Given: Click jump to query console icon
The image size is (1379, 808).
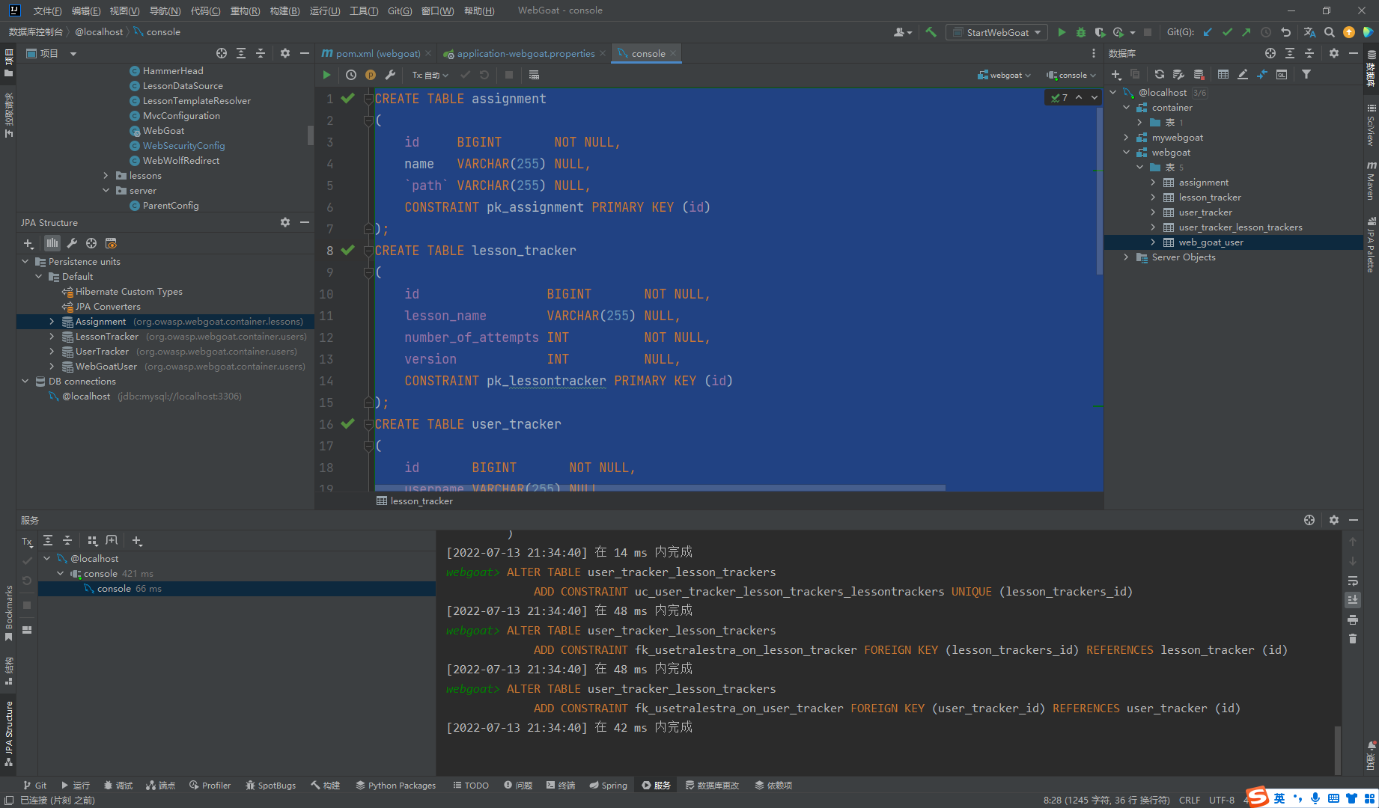Looking at the screenshot, I should [x=1282, y=74].
